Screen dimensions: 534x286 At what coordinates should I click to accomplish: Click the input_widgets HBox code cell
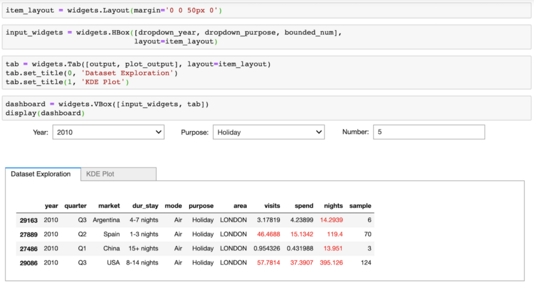click(266, 37)
